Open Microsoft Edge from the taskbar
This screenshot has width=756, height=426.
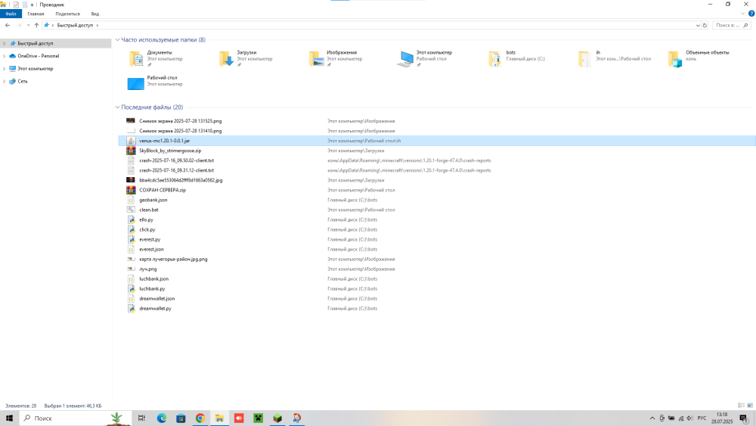(162, 418)
